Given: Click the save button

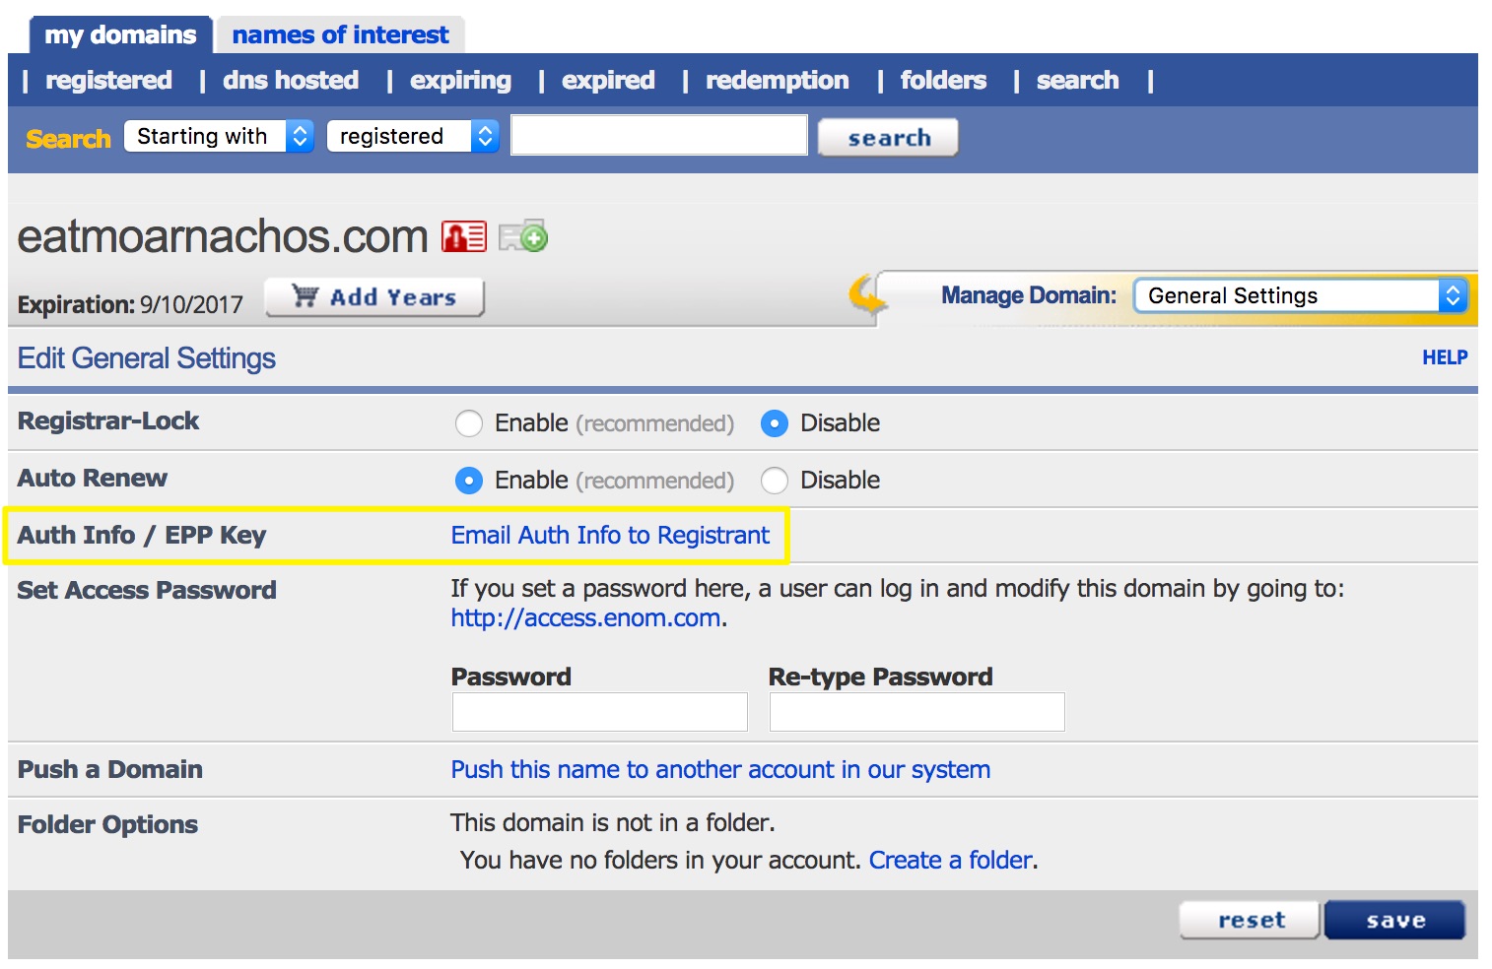Looking at the screenshot, I should tap(1394, 920).
